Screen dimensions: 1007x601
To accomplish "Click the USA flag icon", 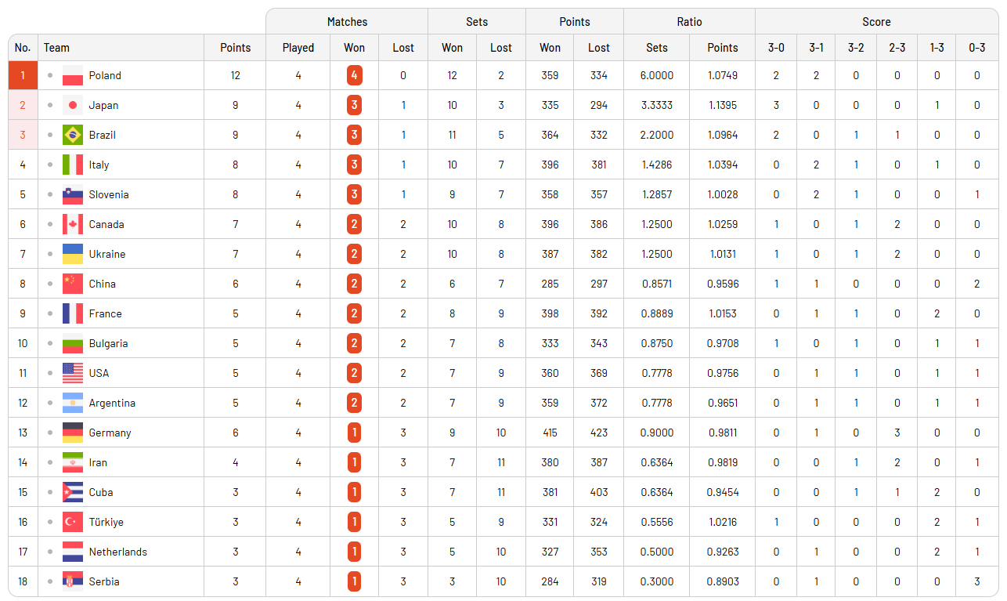I will 73,374.
